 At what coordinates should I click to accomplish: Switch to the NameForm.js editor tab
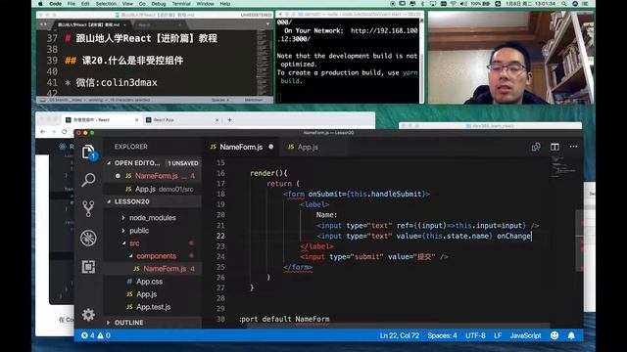(x=241, y=147)
